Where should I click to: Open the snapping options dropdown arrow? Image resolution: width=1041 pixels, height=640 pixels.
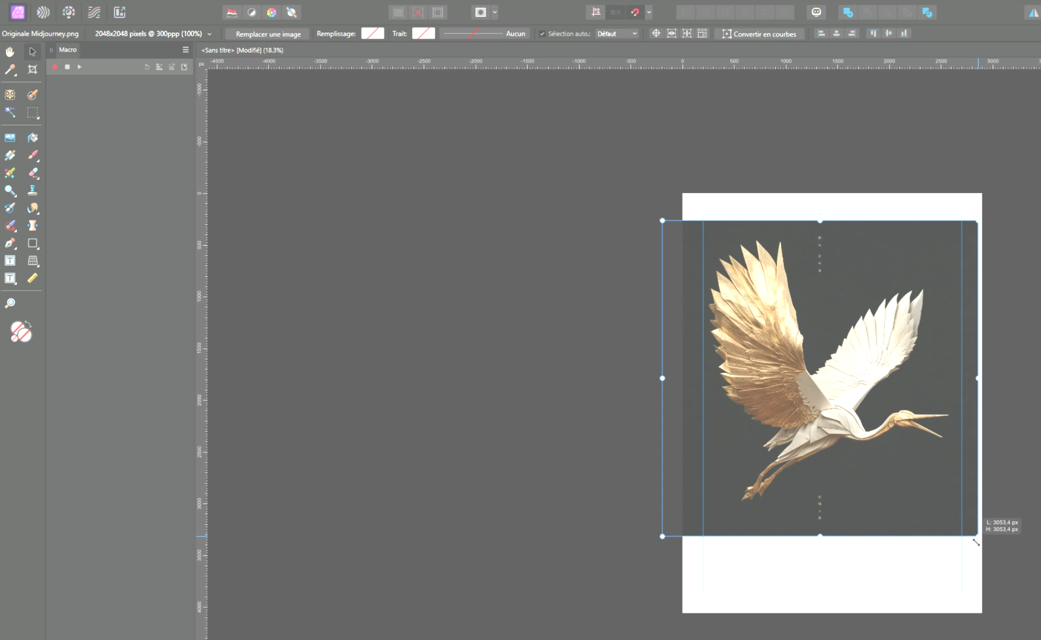(649, 12)
